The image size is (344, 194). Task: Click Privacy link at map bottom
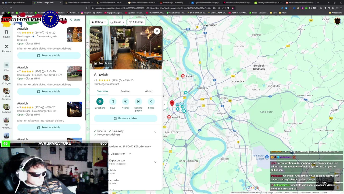tap(295, 193)
